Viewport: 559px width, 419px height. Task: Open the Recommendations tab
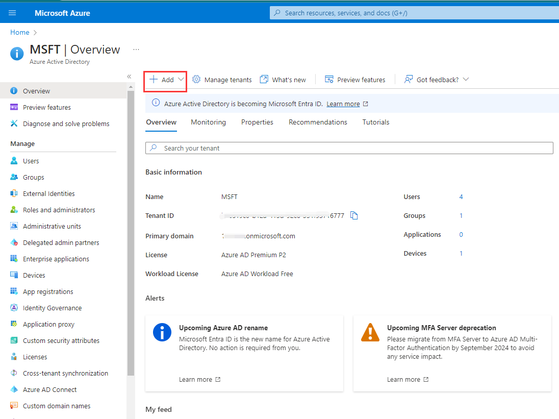coord(318,122)
